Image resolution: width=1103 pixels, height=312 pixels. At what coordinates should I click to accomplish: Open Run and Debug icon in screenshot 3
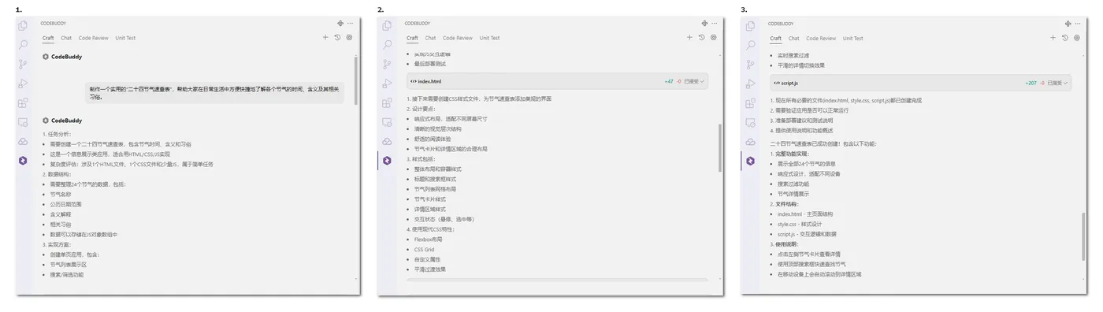[750, 84]
